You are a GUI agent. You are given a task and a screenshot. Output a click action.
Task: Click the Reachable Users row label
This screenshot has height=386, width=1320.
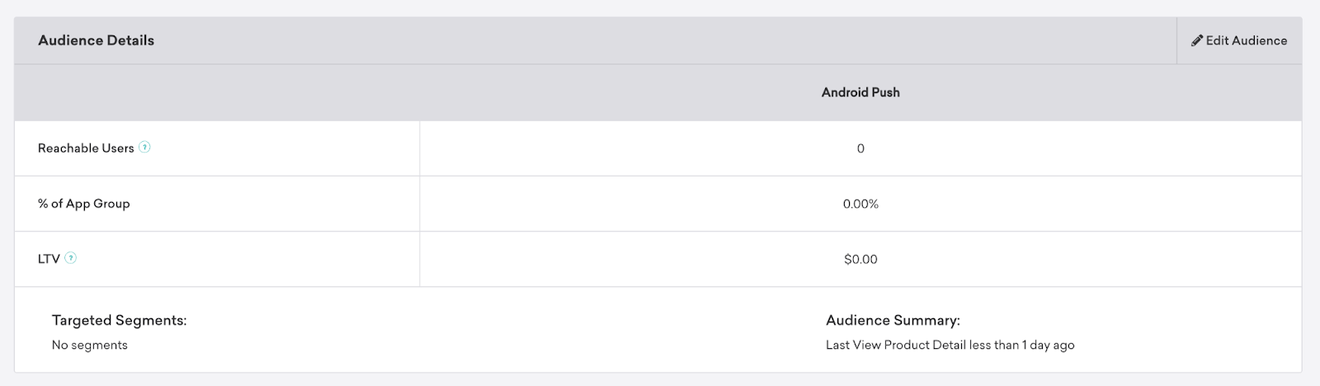(x=86, y=148)
